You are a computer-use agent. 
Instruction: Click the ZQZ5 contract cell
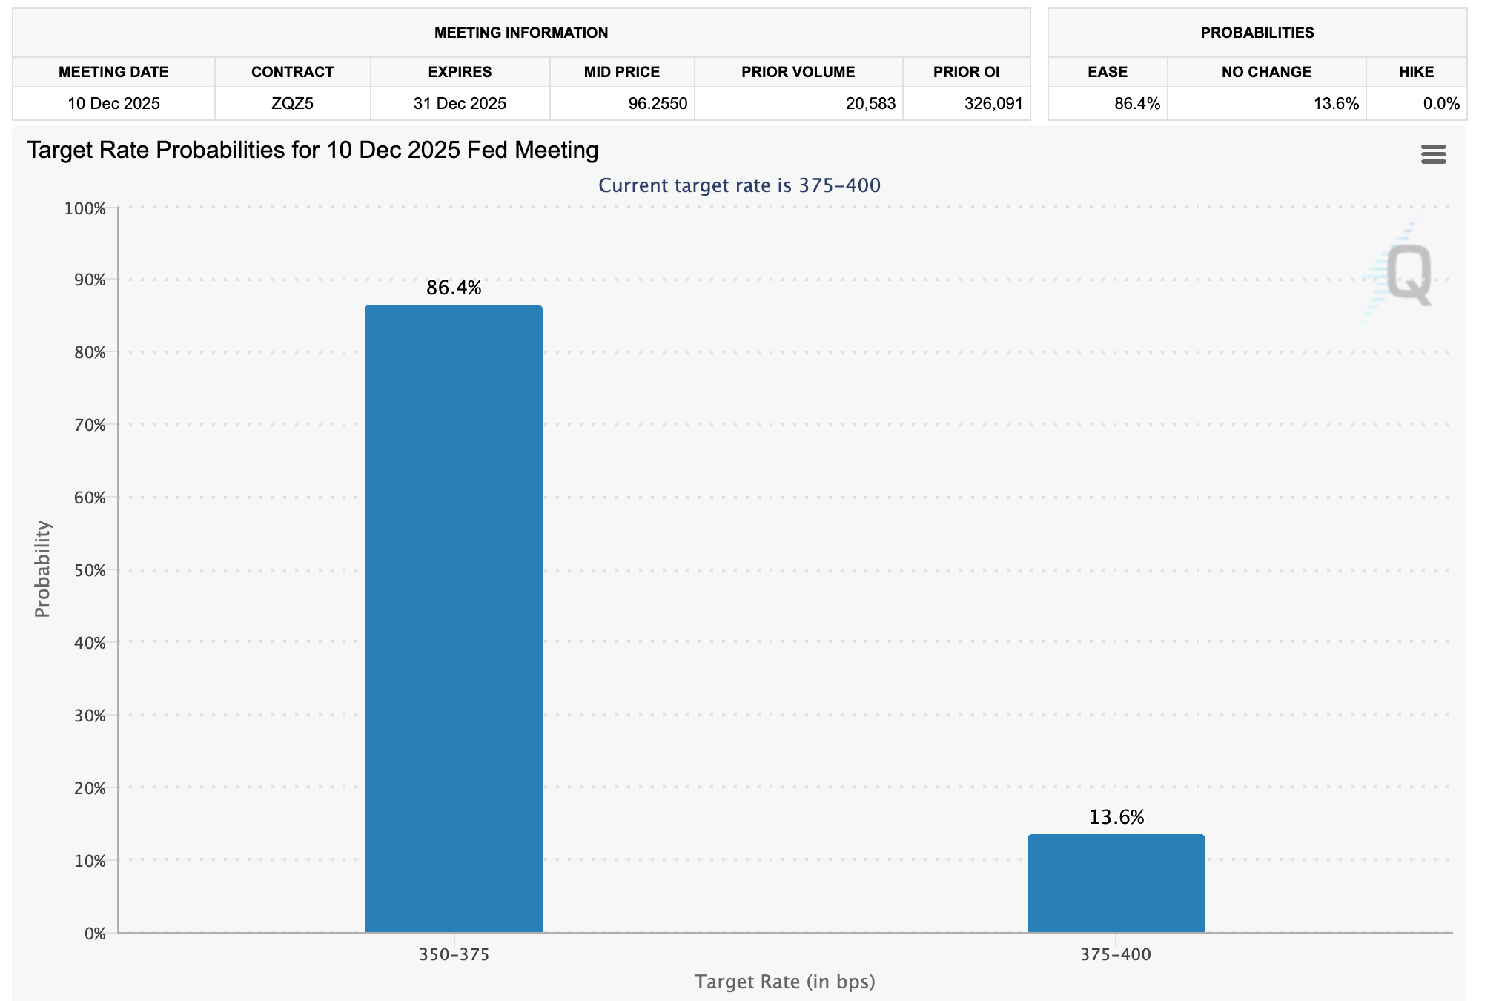tap(292, 103)
